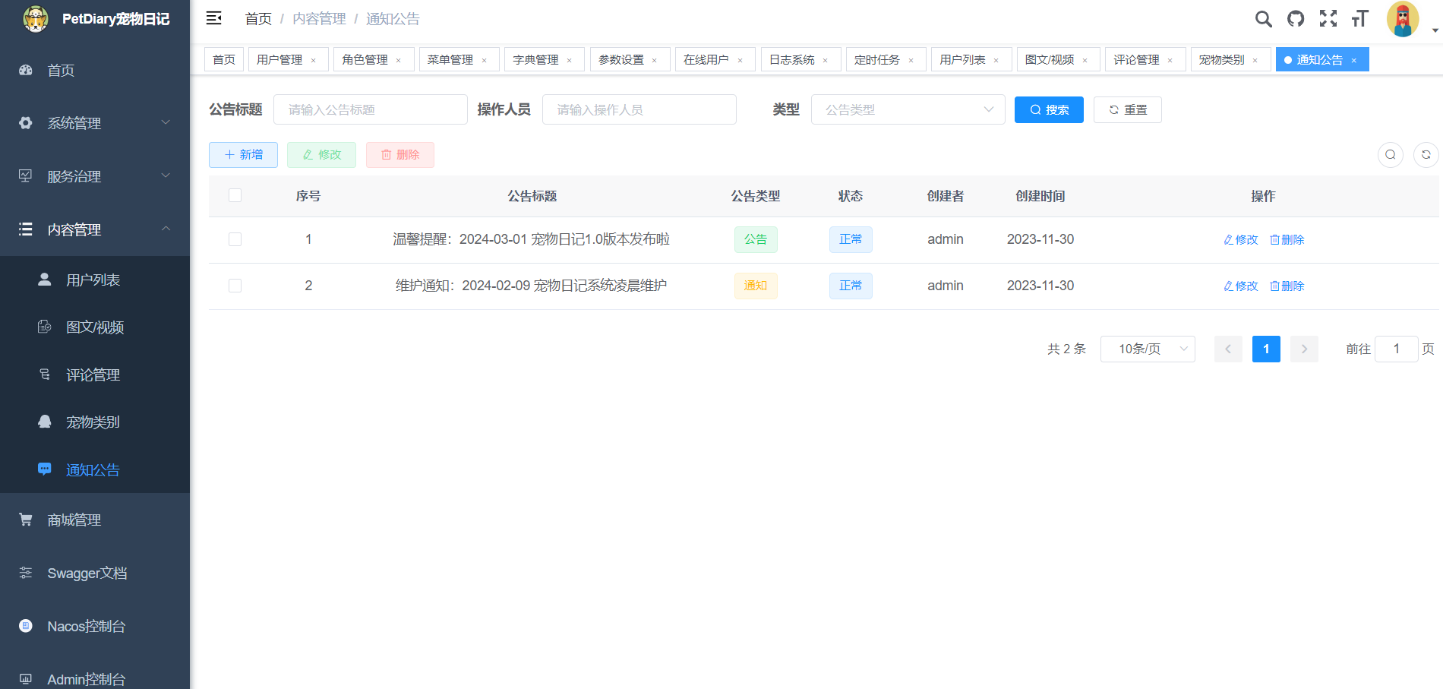1443x689 pixels.
Task: Open the user avatar menu
Action: point(1403,19)
